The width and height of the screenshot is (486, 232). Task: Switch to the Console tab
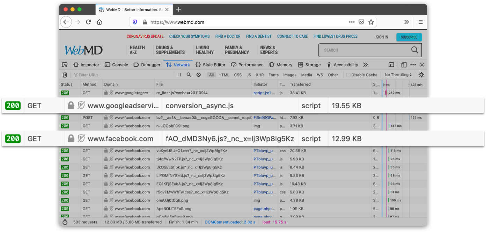pos(117,65)
